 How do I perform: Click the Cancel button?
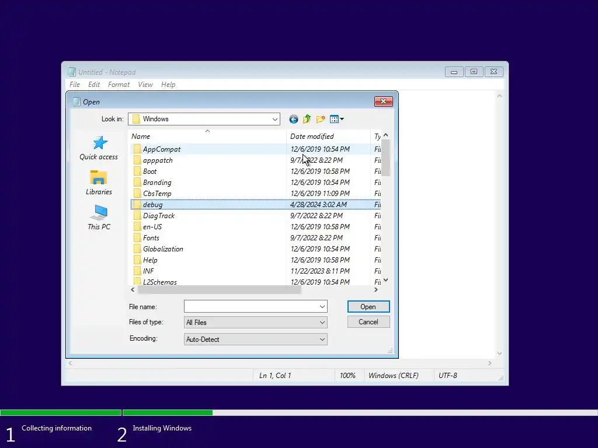tap(368, 322)
